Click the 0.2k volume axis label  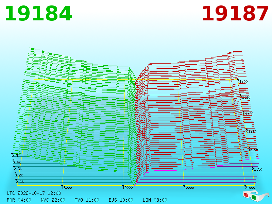(19, 175)
